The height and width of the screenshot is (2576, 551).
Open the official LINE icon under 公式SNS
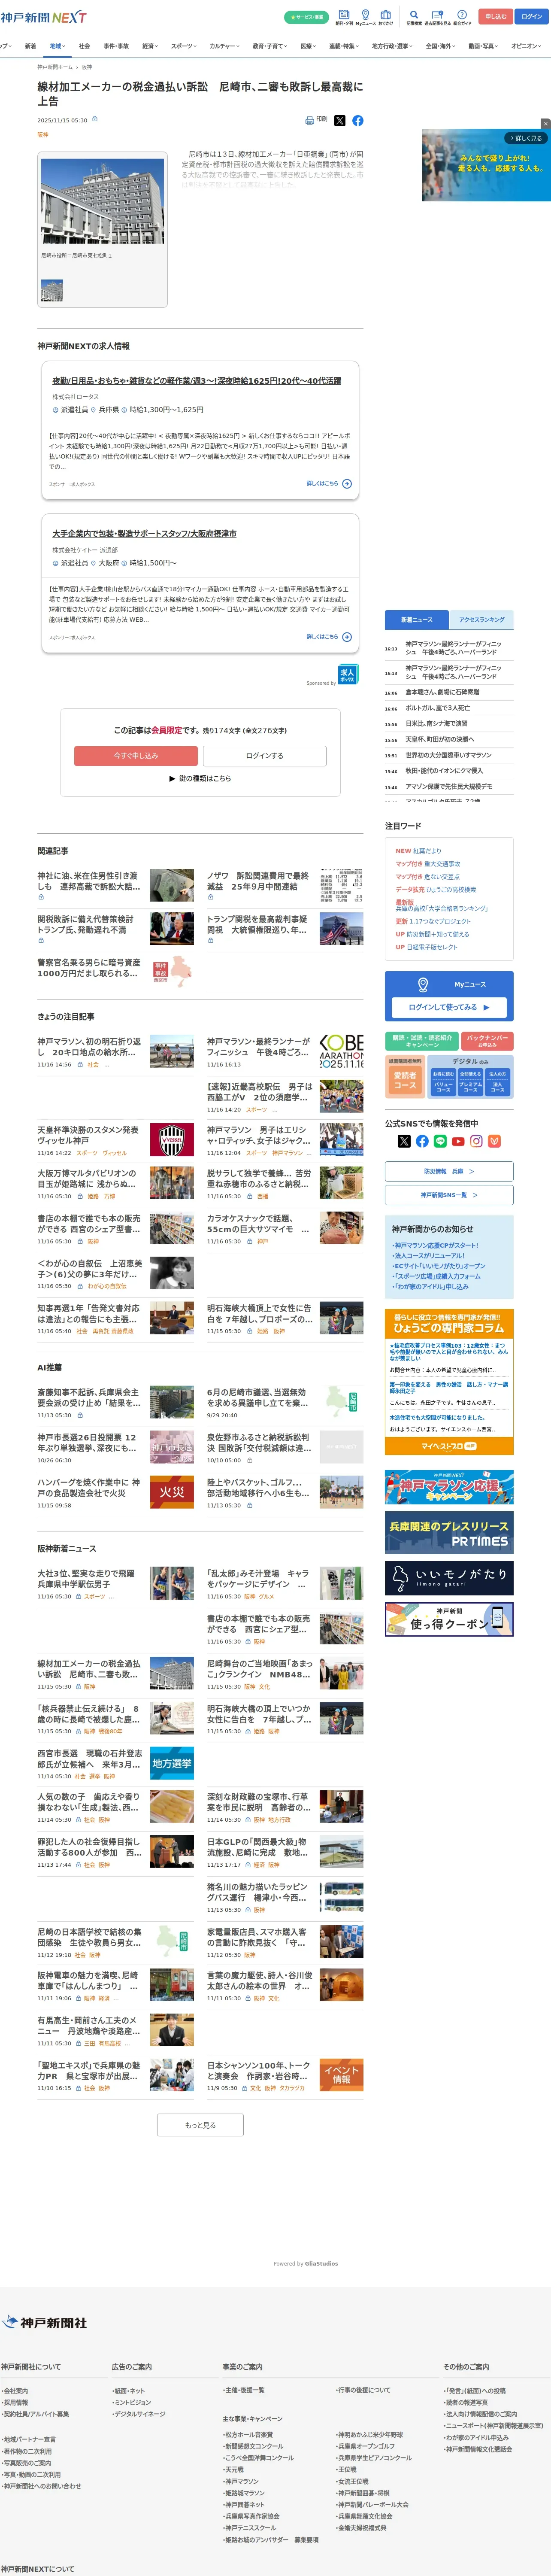440,1141
